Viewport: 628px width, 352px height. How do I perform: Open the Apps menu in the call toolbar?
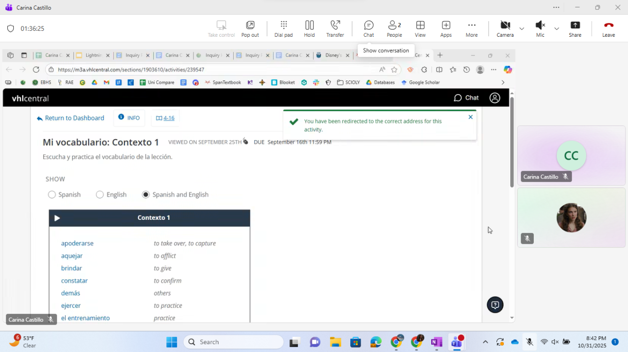coord(446,28)
